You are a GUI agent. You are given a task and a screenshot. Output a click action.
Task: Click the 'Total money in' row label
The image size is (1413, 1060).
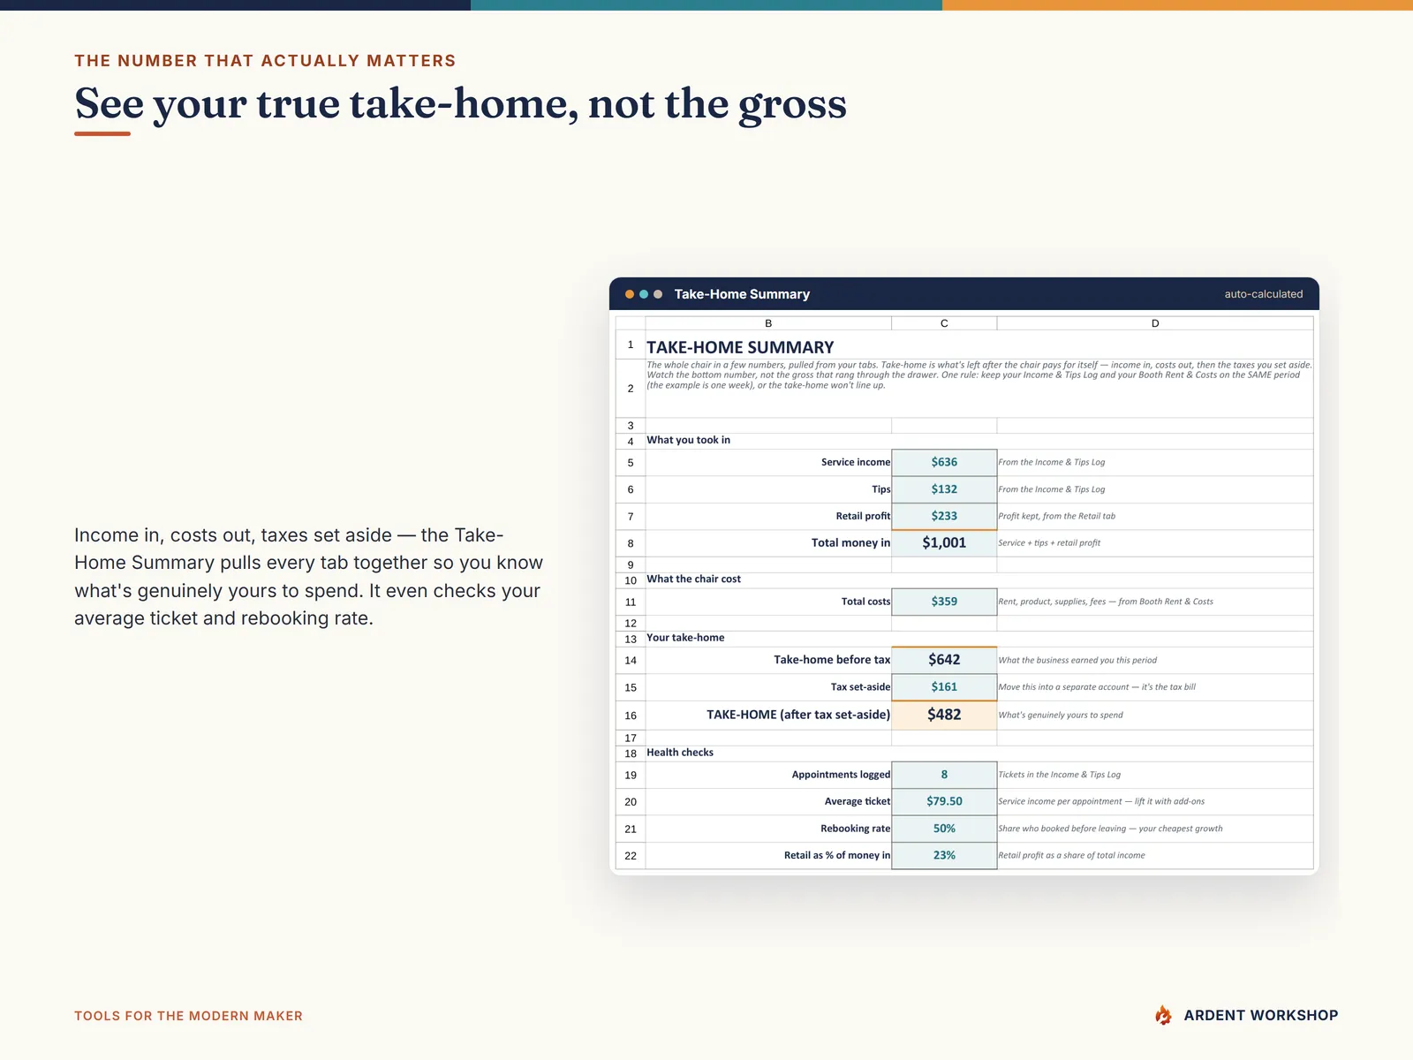pyautogui.click(x=851, y=543)
